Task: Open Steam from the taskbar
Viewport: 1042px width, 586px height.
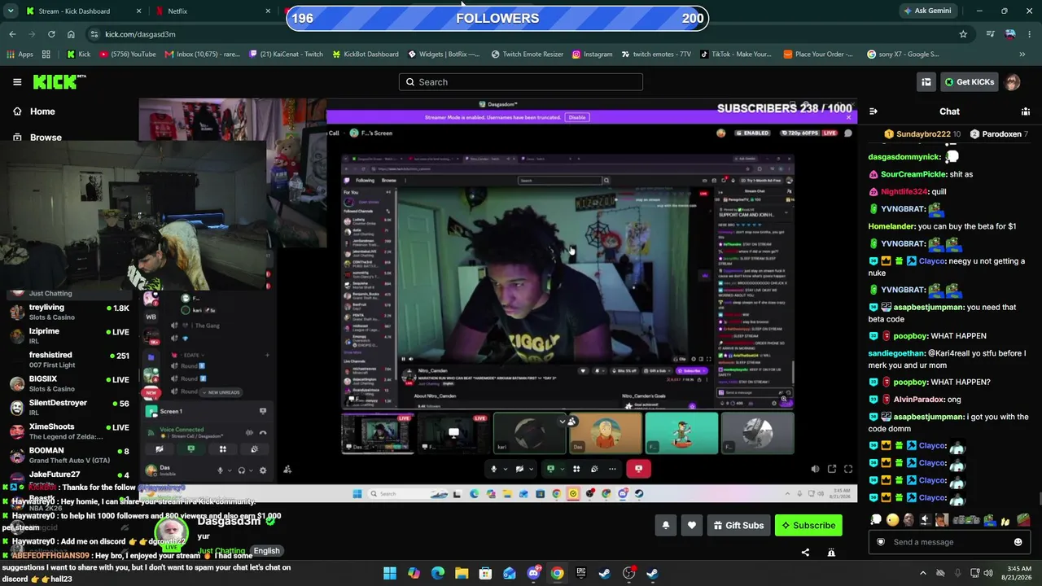Action: point(604,573)
